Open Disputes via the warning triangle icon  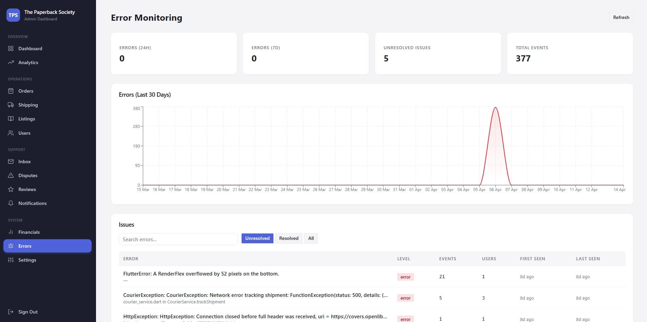(11, 175)
